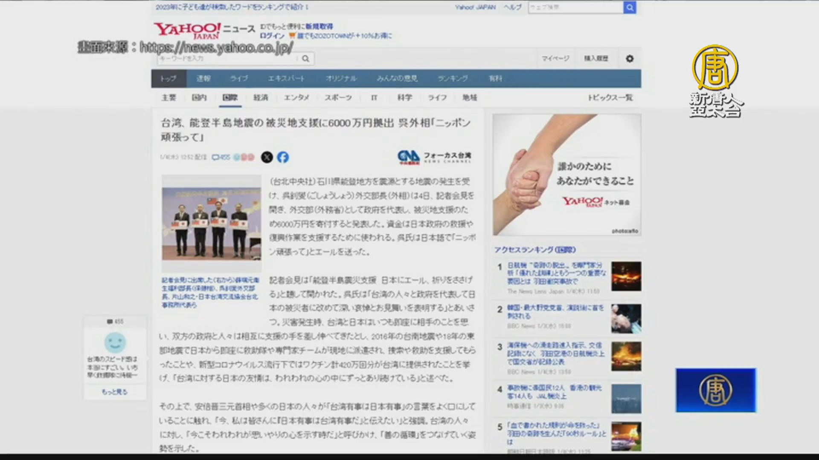Share article on X icon
819x460 pixels.
pyautogui.click(x=267, y=157)
